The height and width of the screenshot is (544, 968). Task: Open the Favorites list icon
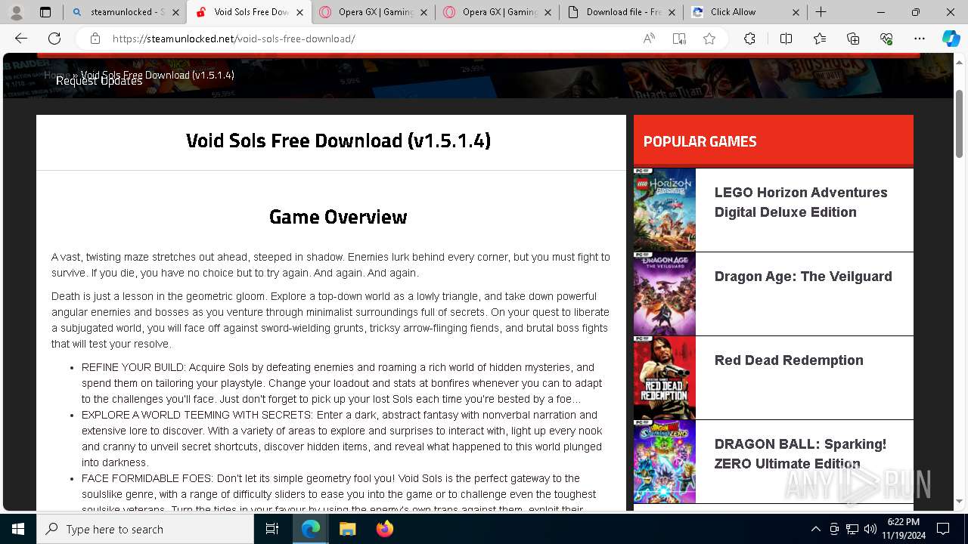(820, 39)
